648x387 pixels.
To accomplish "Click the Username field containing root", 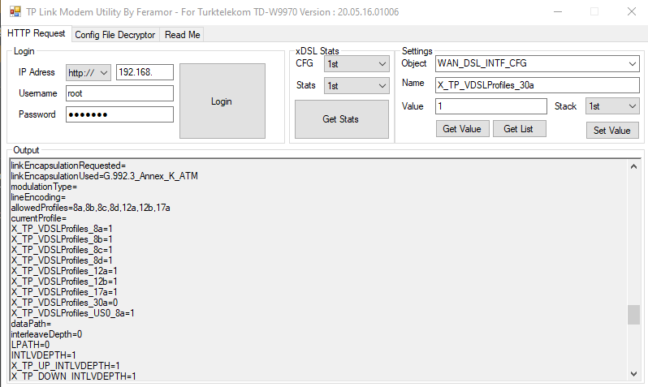I will pyautogui.click(x=119, y=93).
